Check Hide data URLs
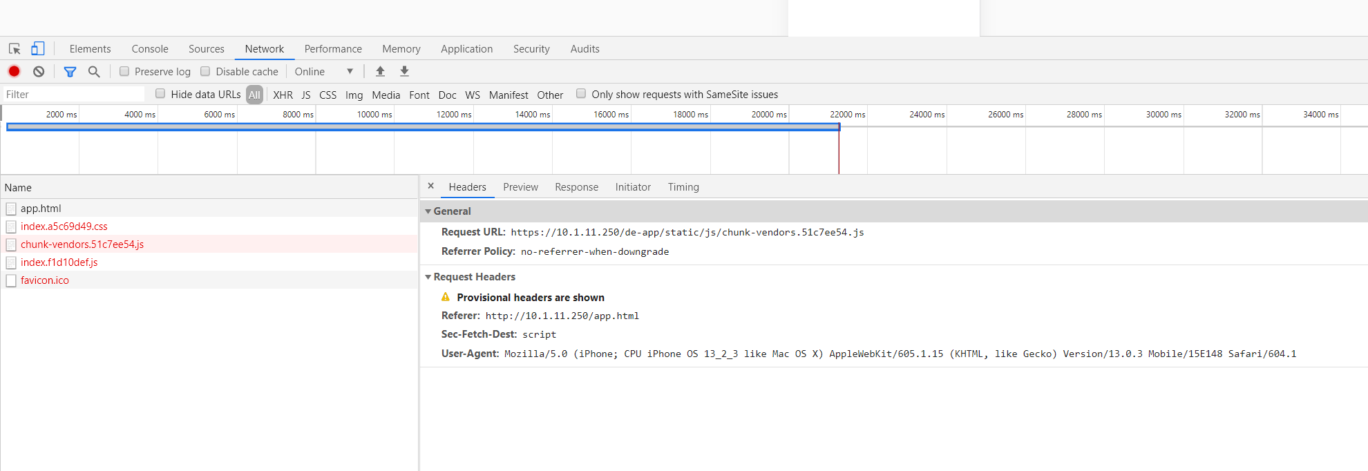The width and height of the screenshot is (1368, 471). pyautogui.click(x=160, y=93)
